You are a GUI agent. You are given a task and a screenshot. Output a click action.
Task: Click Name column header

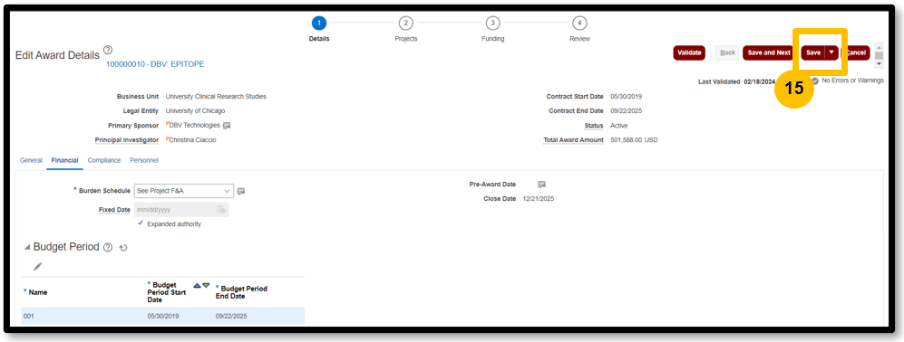tap(38, 292)
